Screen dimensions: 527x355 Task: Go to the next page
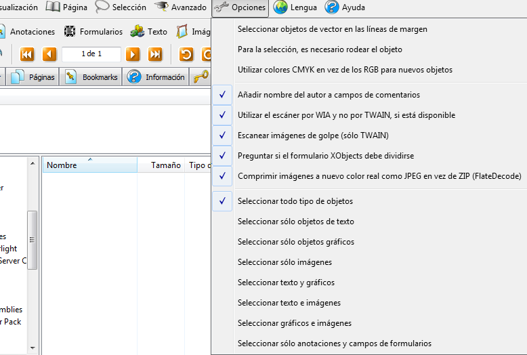pos(133,54)
